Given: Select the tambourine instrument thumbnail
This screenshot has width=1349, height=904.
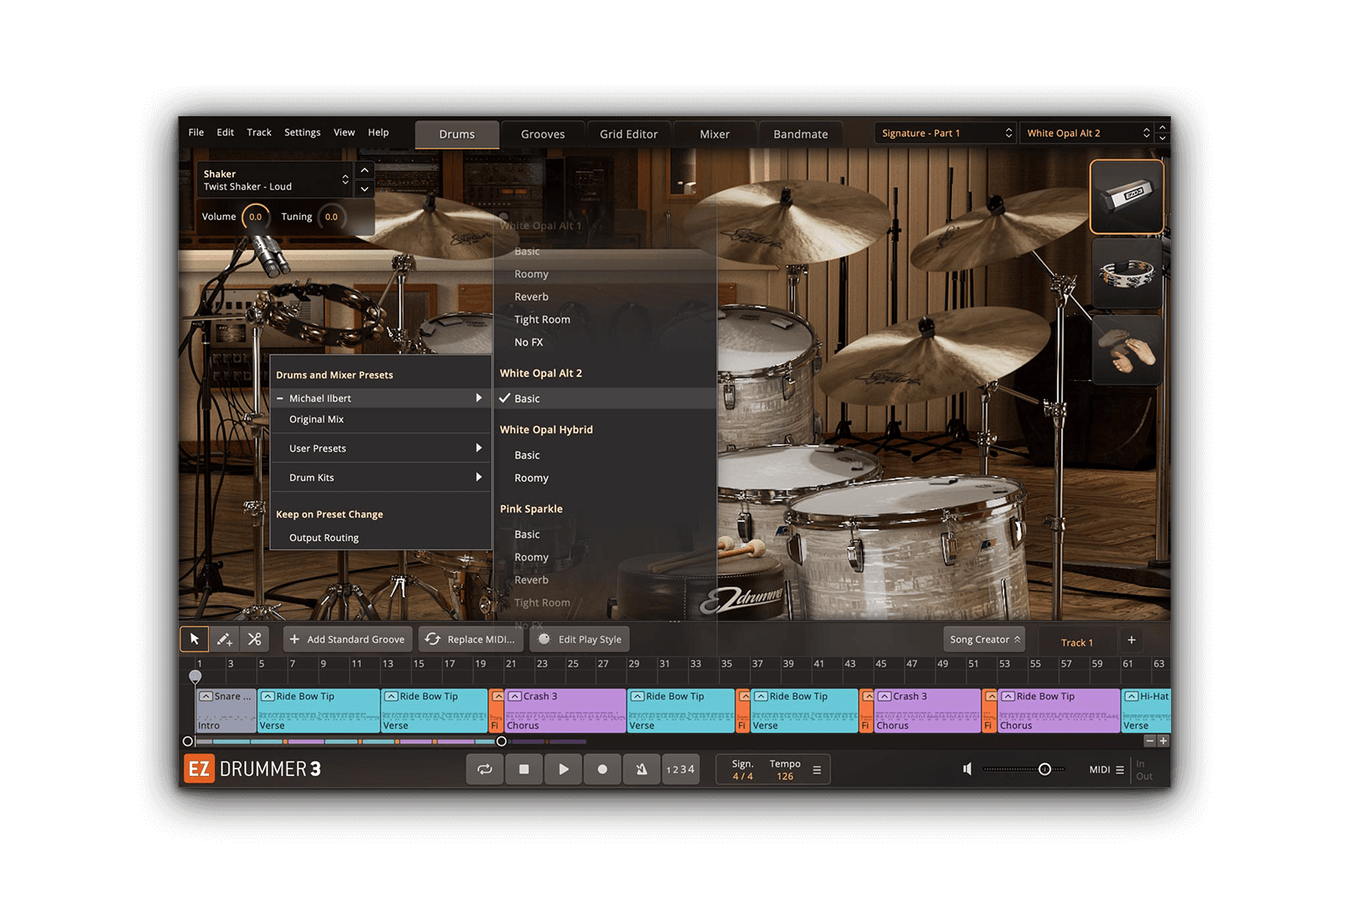Looking at the screenshot, I should point(1126,274).
